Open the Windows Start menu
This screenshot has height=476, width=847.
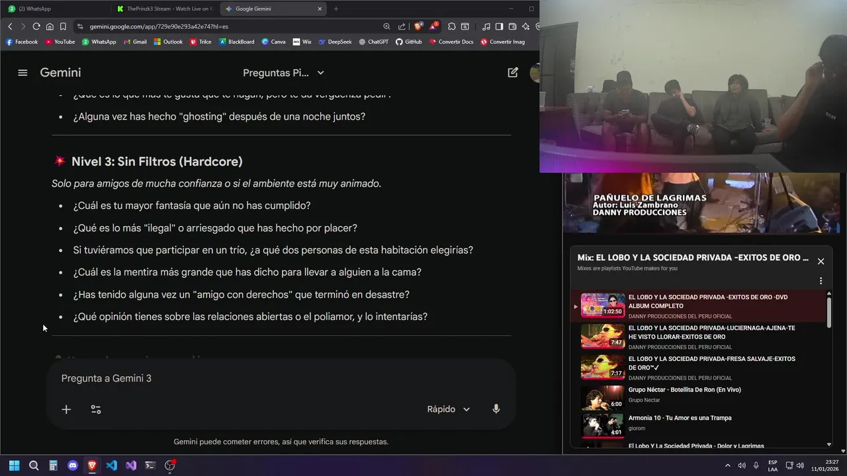coord(14,465)
